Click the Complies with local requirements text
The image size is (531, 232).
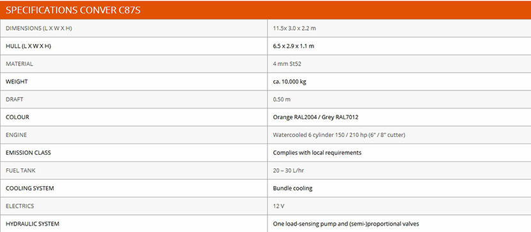click(x=317, y=153)
